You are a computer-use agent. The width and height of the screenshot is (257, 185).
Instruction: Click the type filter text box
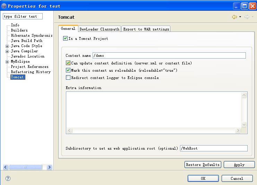tap(23, 16)
